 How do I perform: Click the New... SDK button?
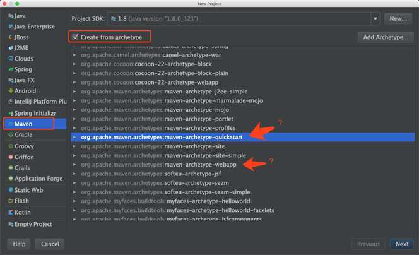398,19
